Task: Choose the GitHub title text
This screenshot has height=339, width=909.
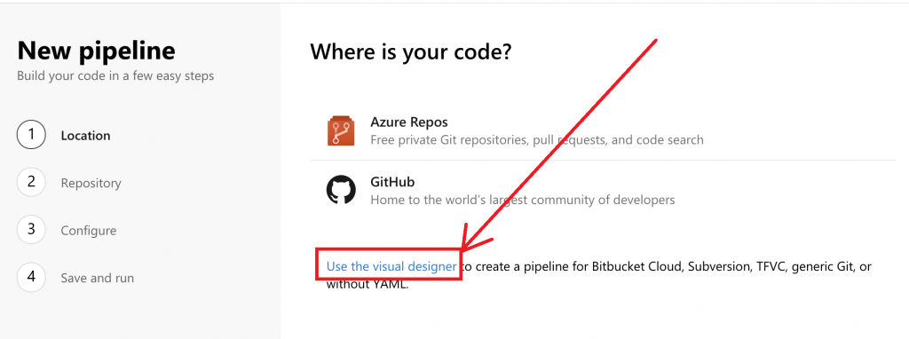Action: [x=392, y=182]
